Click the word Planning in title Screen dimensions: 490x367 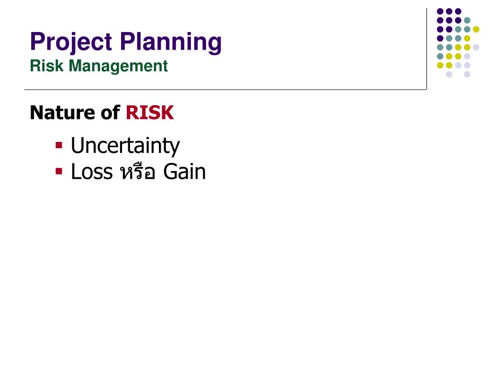[171, 43]
